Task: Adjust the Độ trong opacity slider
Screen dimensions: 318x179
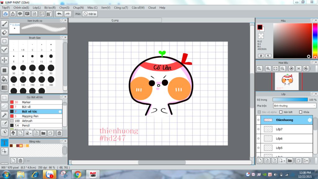Action: coord(290,100)
